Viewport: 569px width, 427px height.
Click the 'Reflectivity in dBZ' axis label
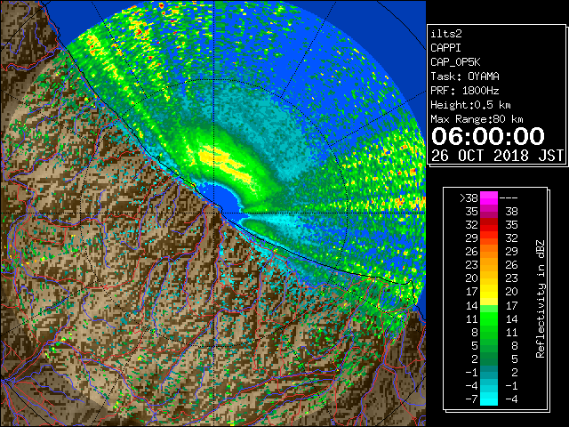(x=541, y=299)
